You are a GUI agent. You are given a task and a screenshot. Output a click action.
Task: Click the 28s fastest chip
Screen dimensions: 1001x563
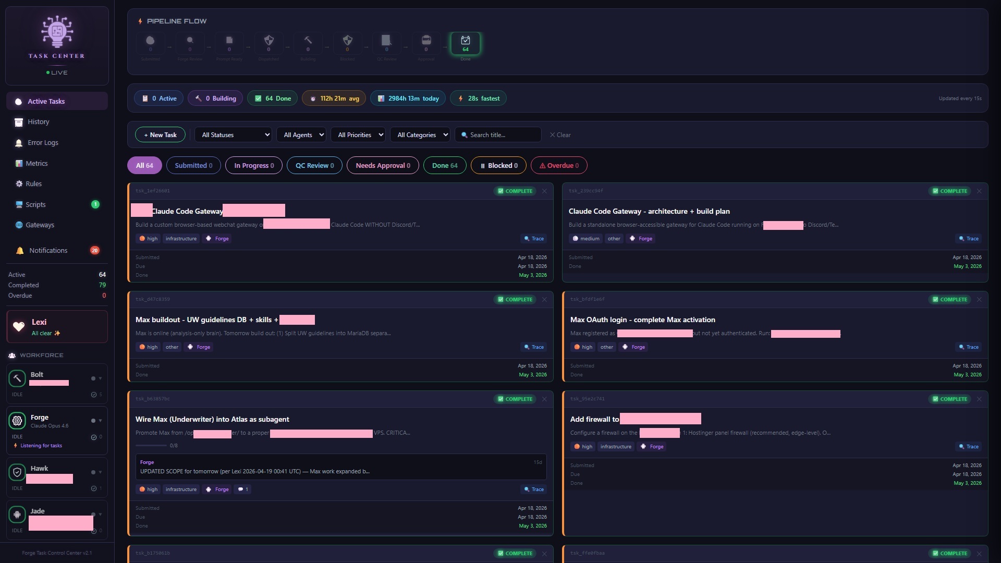click(x=478, y=99)
